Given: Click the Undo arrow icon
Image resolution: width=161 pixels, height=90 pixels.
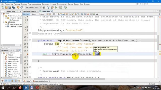Looking at the screenshot, I should (18, 7).
